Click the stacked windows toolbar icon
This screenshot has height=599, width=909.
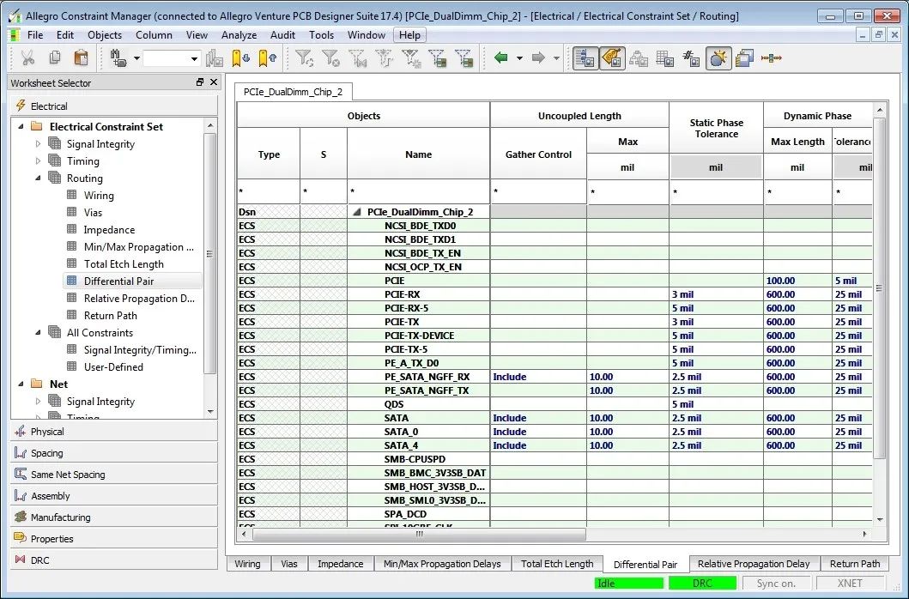pyautogui.click(x=744, y=58)
